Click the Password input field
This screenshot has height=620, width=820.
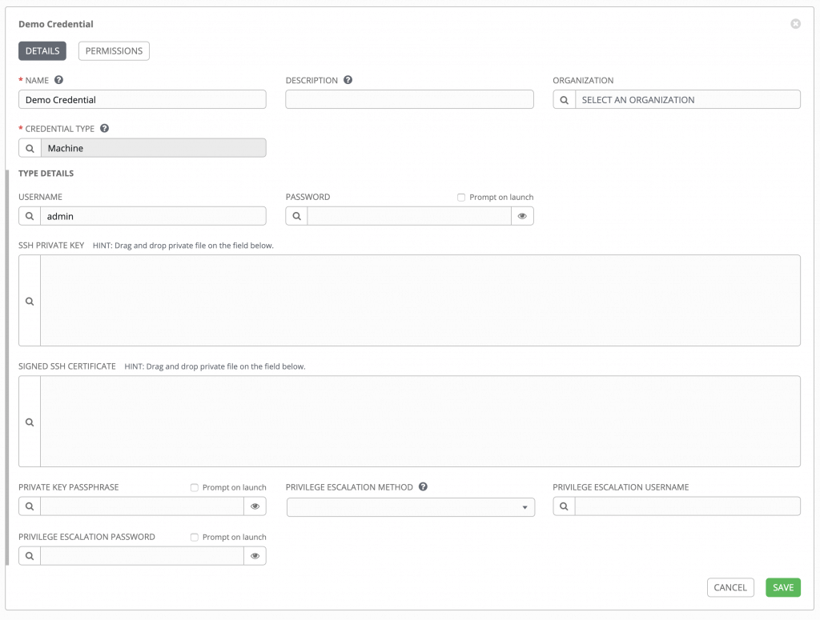tap(409, 216)
